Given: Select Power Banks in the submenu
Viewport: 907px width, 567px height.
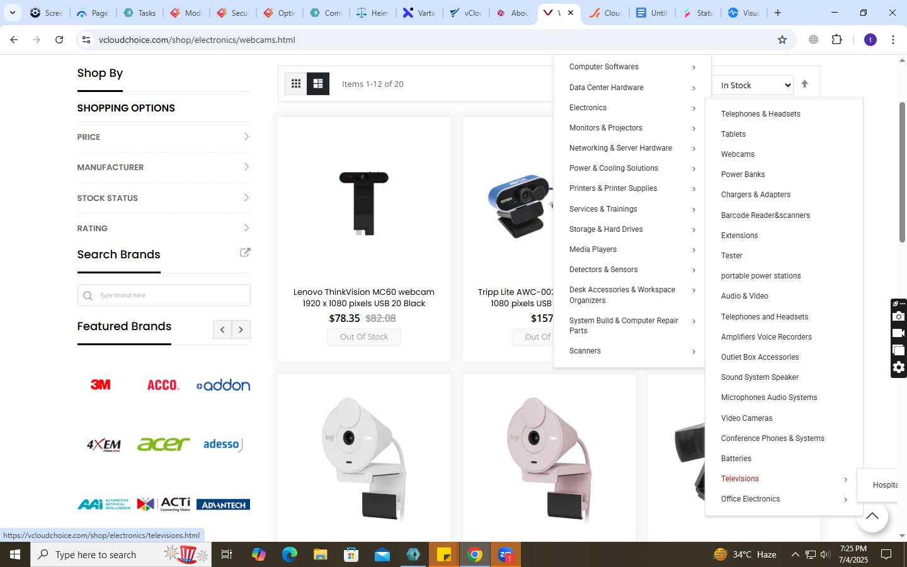Looking at the screenshot, I should click(743, 175).
